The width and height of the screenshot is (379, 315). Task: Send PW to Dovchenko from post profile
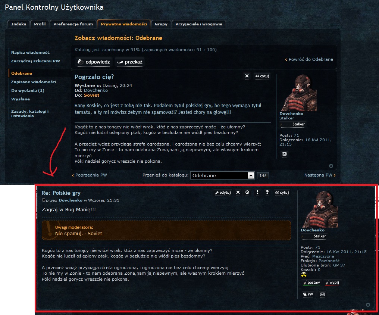[308, 294]
